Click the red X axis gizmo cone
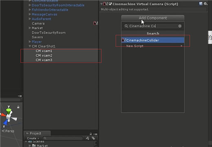This screenshot has width=212, height=147. point(3,114)
